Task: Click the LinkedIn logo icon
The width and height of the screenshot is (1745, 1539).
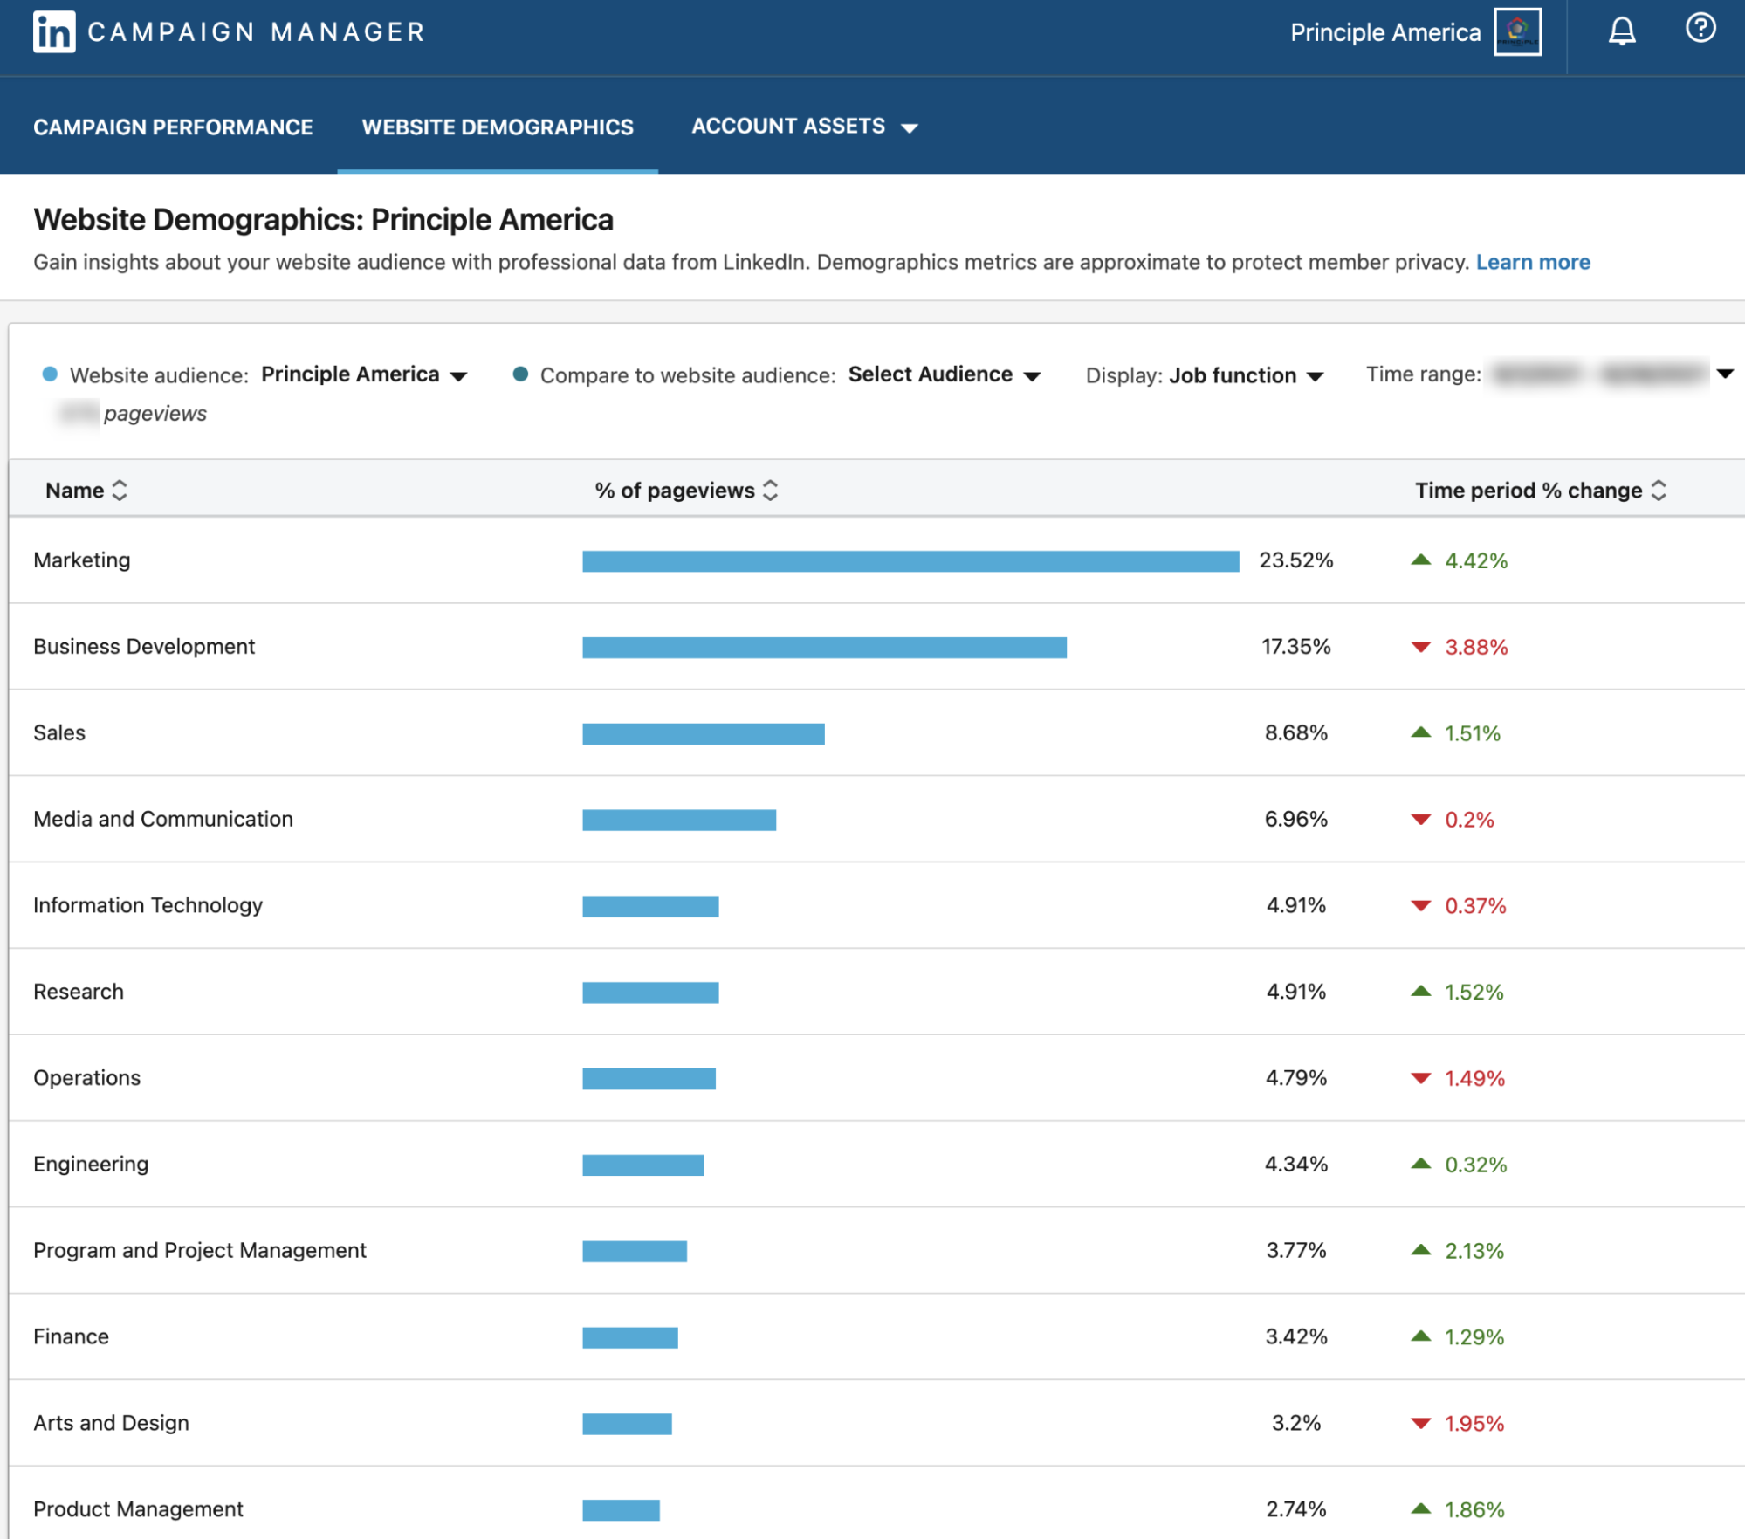Action: coord(54,32)
